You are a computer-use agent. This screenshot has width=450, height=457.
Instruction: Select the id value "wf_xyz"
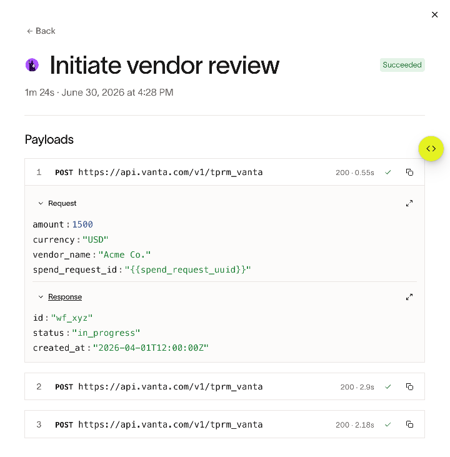point(72,318)
